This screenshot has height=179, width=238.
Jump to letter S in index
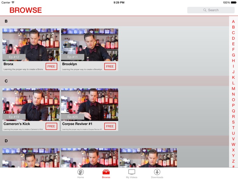pyautogui.click(x=233, y=122)
